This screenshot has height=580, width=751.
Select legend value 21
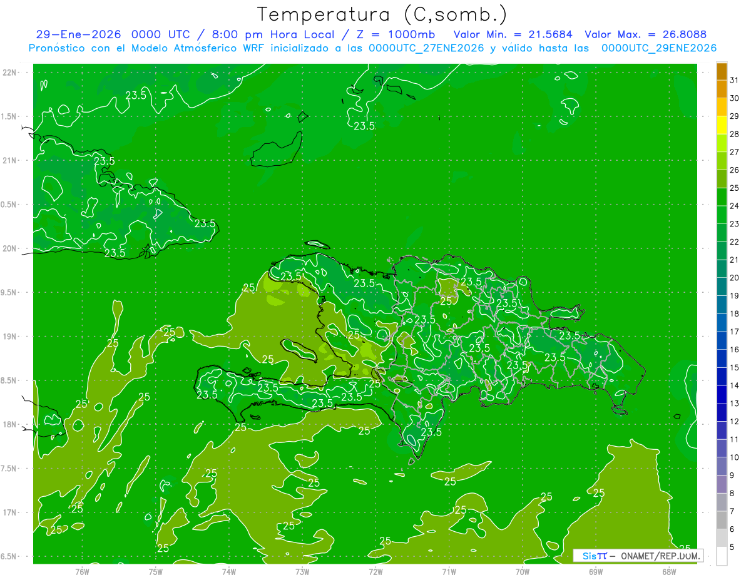(x=734, y=260)
